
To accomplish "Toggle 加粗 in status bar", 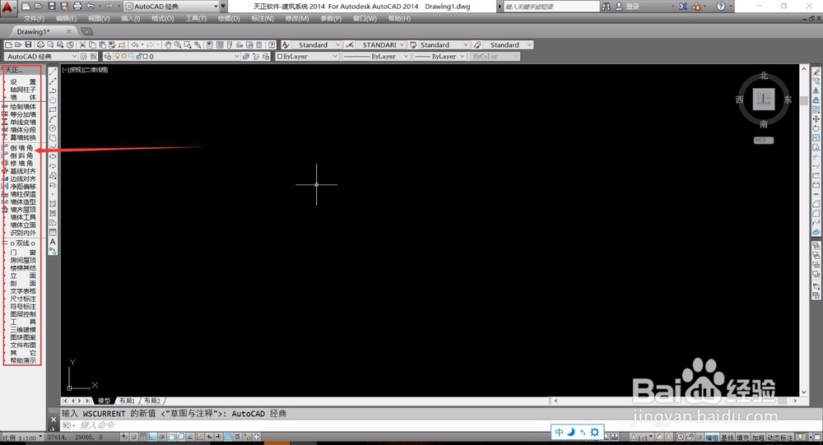I will pyautogui.click(x=758, y=438).
